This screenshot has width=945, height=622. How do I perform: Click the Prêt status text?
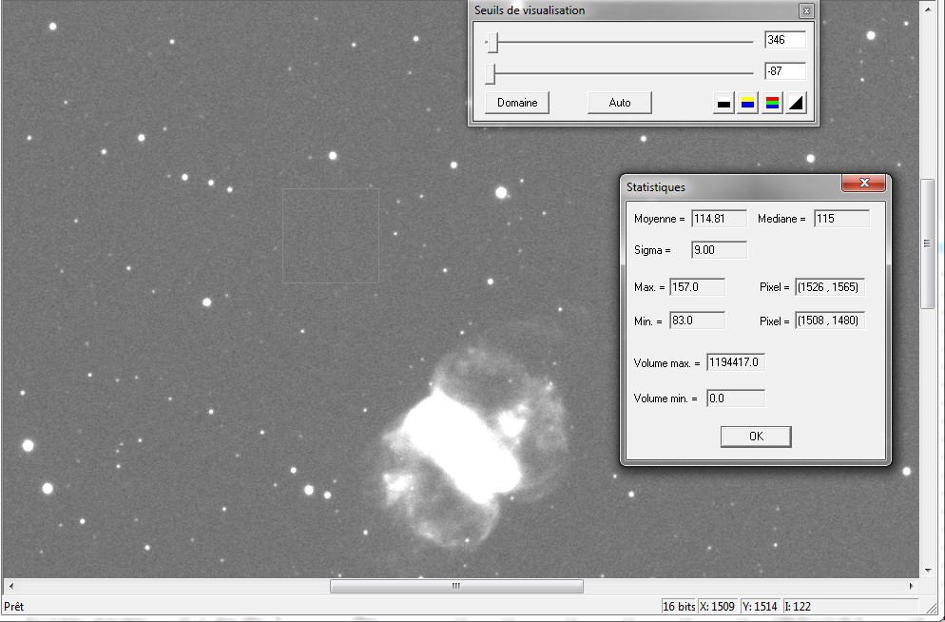click(14, 607)
